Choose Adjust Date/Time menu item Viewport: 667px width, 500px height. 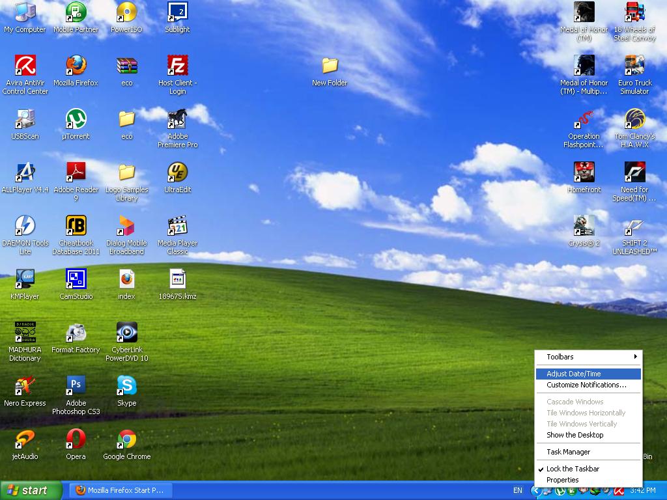click(x=588, y=374)
